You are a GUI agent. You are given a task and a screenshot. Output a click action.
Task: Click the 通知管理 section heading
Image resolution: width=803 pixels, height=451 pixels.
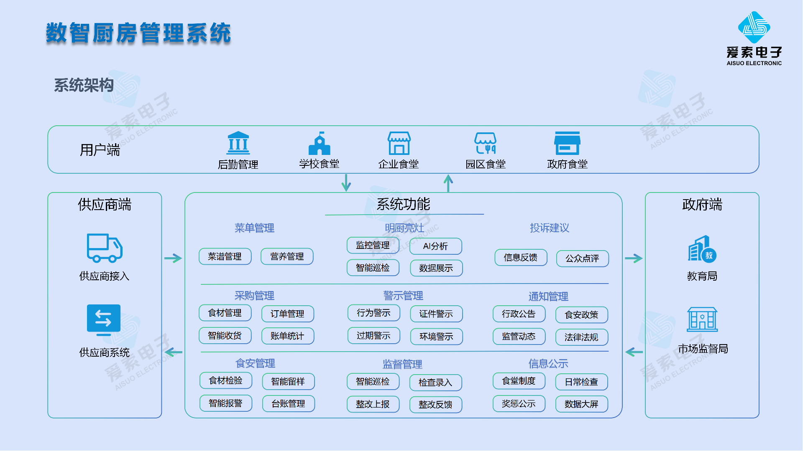548,296
